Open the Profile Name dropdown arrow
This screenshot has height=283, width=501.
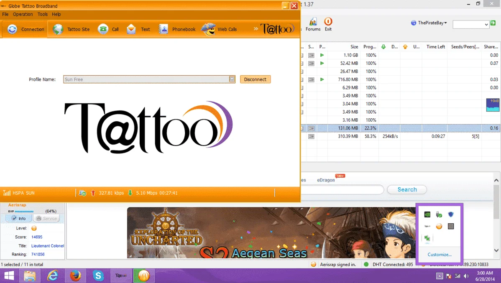(232, 79)
